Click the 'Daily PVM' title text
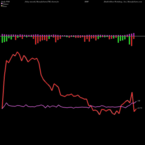Image resolution: width=145 pixels, height=145 pixels. click(6, 2)
